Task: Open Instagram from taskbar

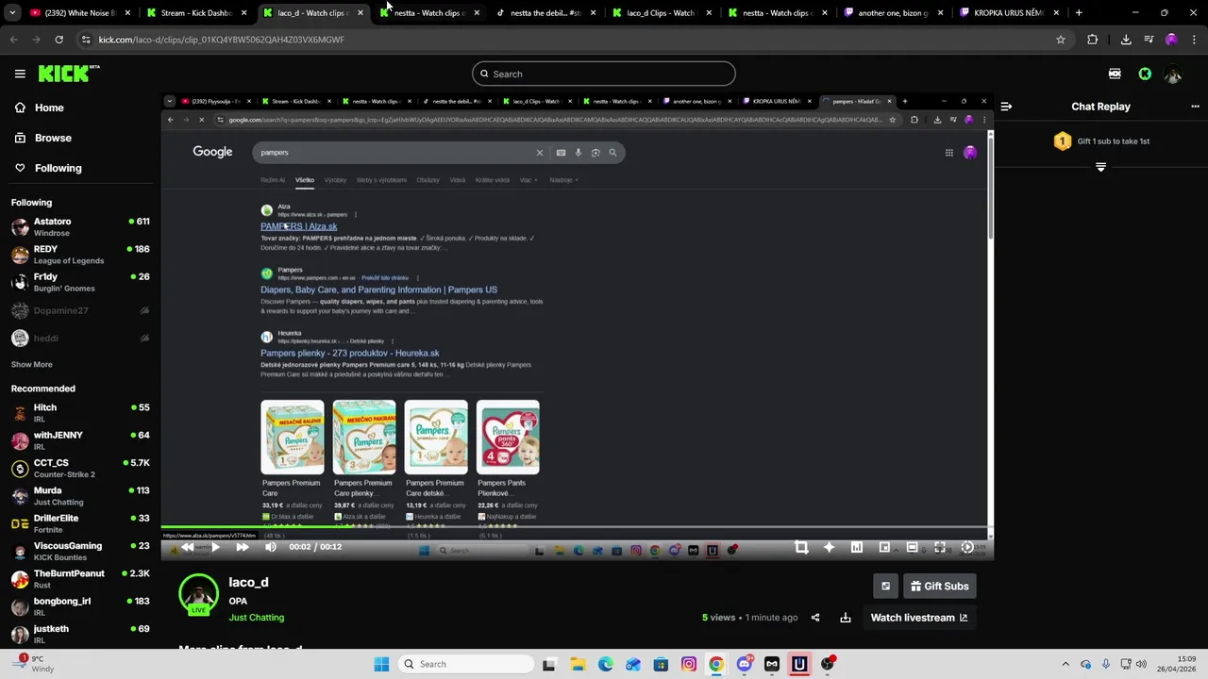Action: coord(689,664)
